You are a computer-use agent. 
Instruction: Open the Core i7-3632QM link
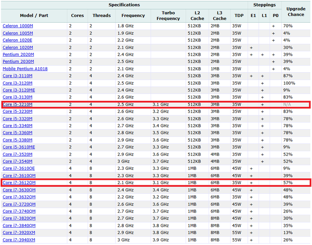[19, 197]
